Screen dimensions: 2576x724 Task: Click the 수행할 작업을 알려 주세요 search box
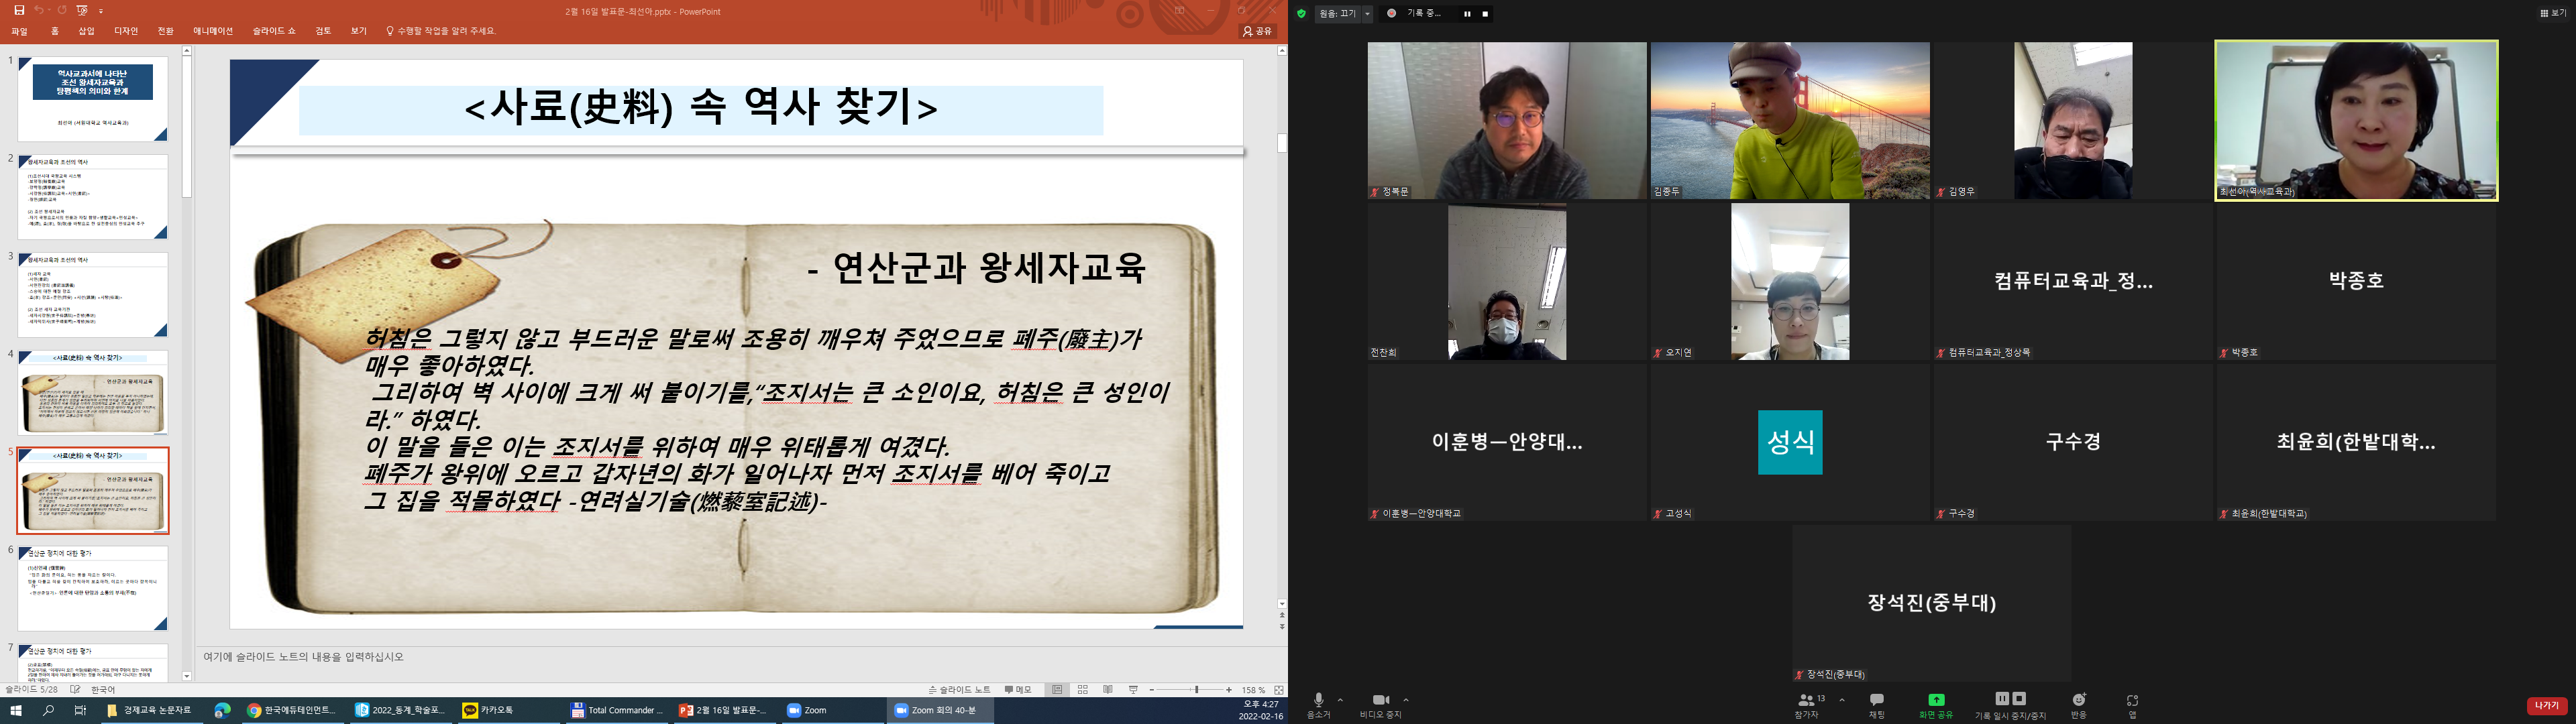pyautogui.click(x=441, y=31)
